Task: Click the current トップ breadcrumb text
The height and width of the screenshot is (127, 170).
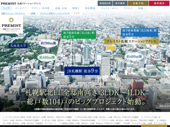Action: pyautogui.click(x=77, y=13)
